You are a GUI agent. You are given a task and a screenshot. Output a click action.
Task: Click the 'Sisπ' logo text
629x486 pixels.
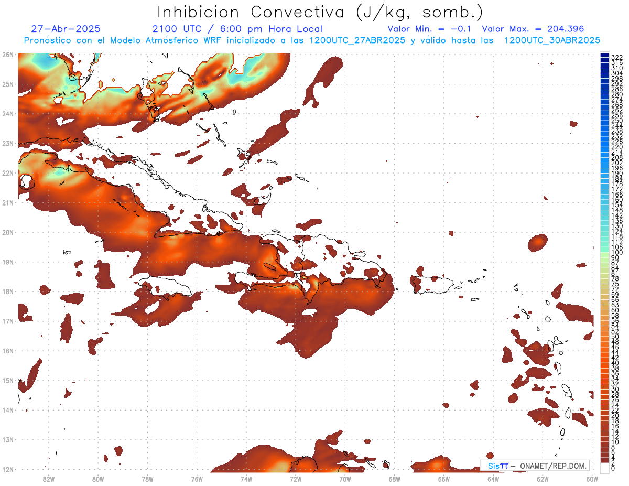(x=498, y=466)
